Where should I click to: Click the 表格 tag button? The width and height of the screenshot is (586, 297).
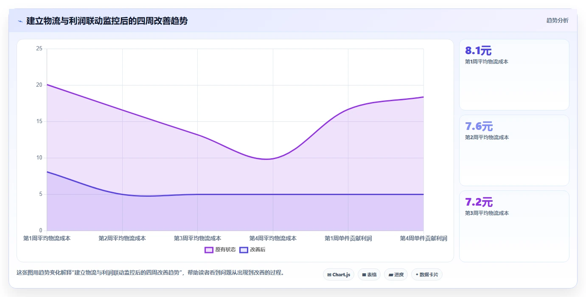click(x=369, y=275)
